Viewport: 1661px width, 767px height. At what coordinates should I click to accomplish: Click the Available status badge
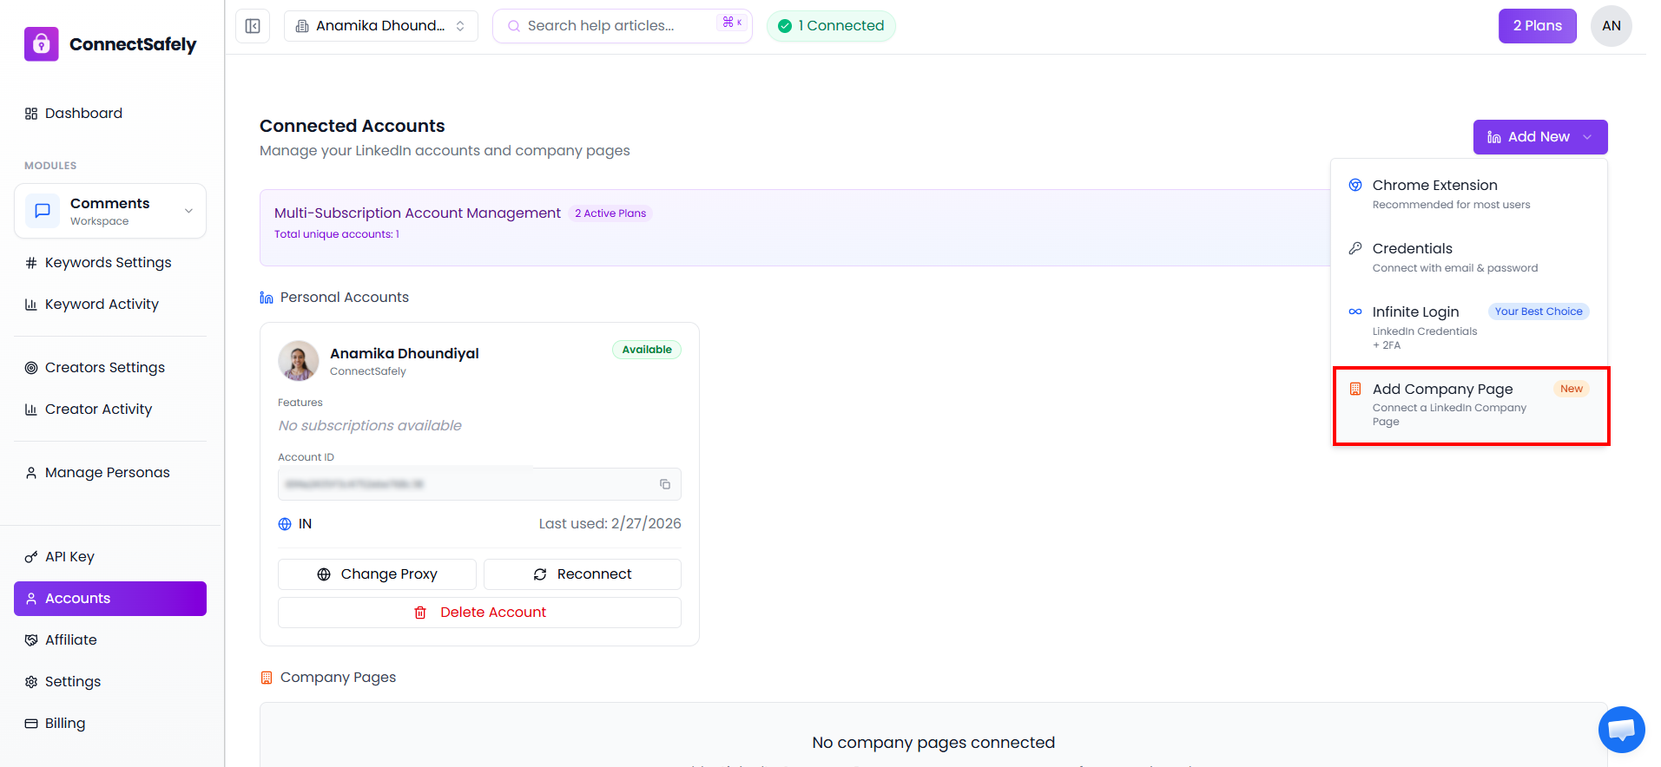point(647,350)
